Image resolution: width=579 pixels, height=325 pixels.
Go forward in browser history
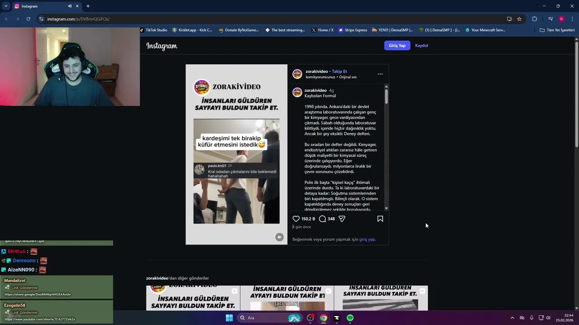pyautogui.click(x=17, y=19)
